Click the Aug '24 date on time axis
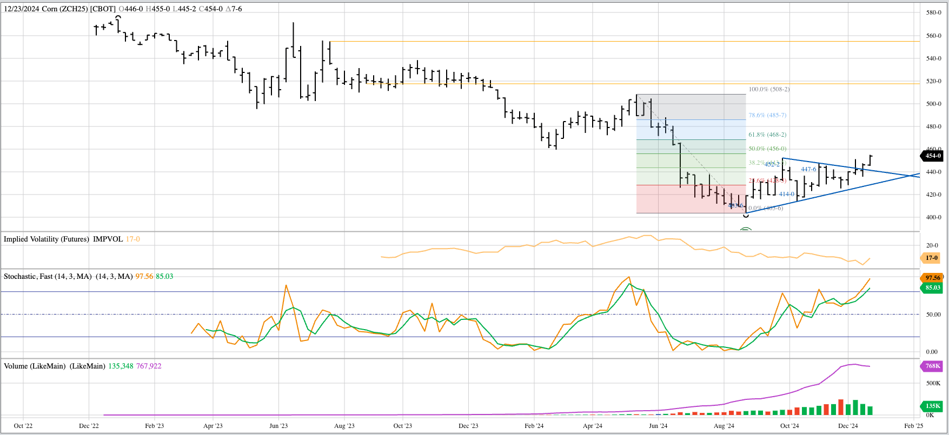The width and height of the screenshot is (949, 435). [x=724, y=426]
